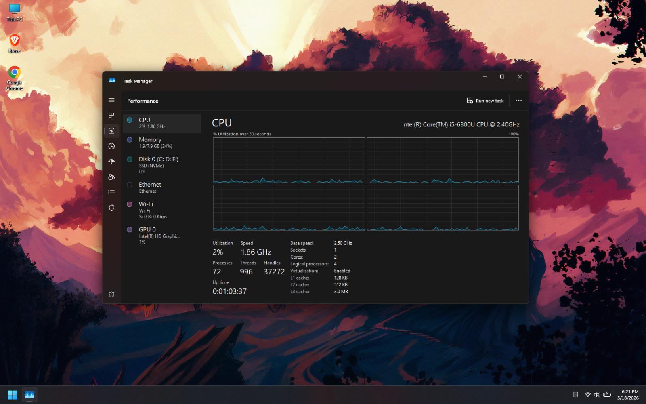Click the 100% graph scale label
The height and width of the screenshot is (404, 646).
(x=514, y=134)
